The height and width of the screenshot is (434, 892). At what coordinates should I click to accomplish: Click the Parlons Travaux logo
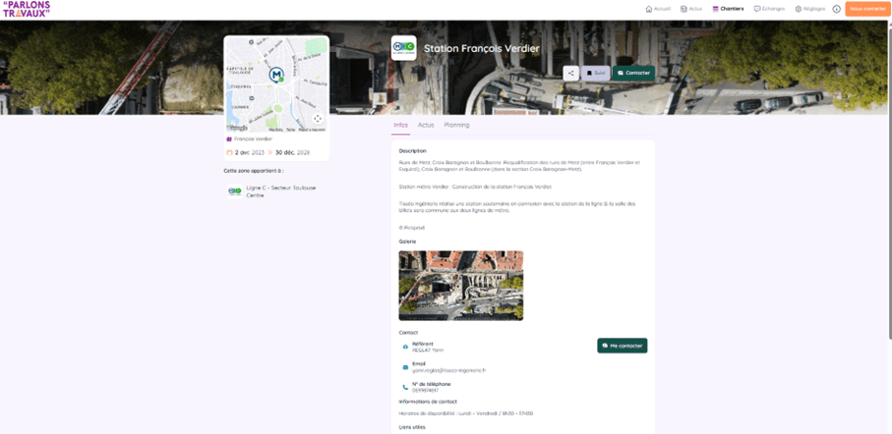[x=27, y=8]
